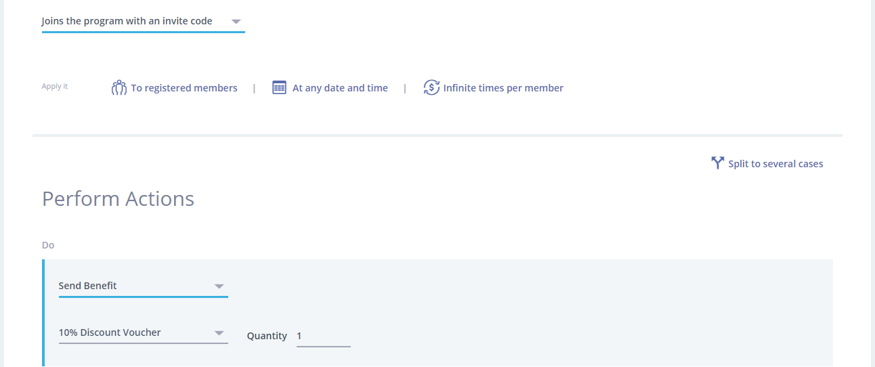Open 'Joins the program with an invite code' trigger dropdown
This screenshot has width=875, height=367.
tap(127, 21)
